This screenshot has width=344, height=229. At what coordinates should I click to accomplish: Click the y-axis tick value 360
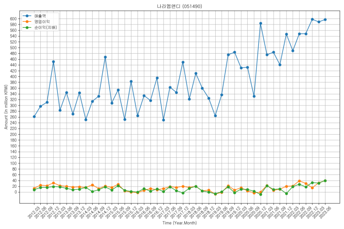pyautogui.click(x=13, y=88)
